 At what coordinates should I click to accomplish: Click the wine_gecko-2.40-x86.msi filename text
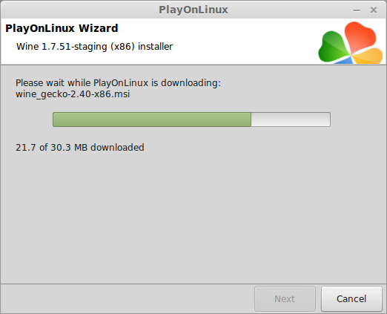[73, 94]
